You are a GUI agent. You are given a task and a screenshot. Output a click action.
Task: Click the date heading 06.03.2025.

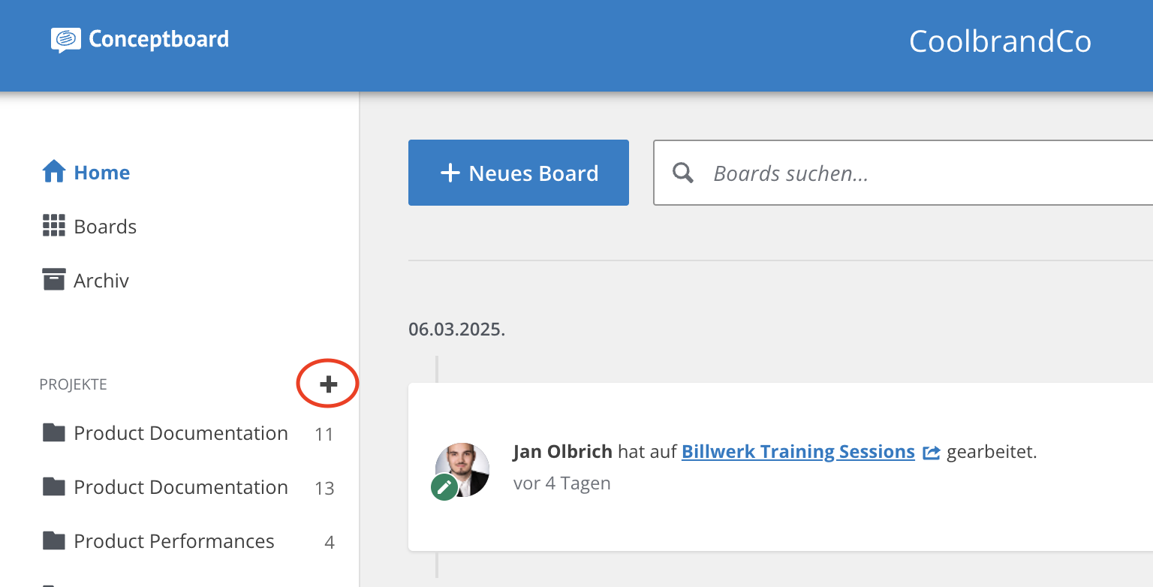coord(457,330)
